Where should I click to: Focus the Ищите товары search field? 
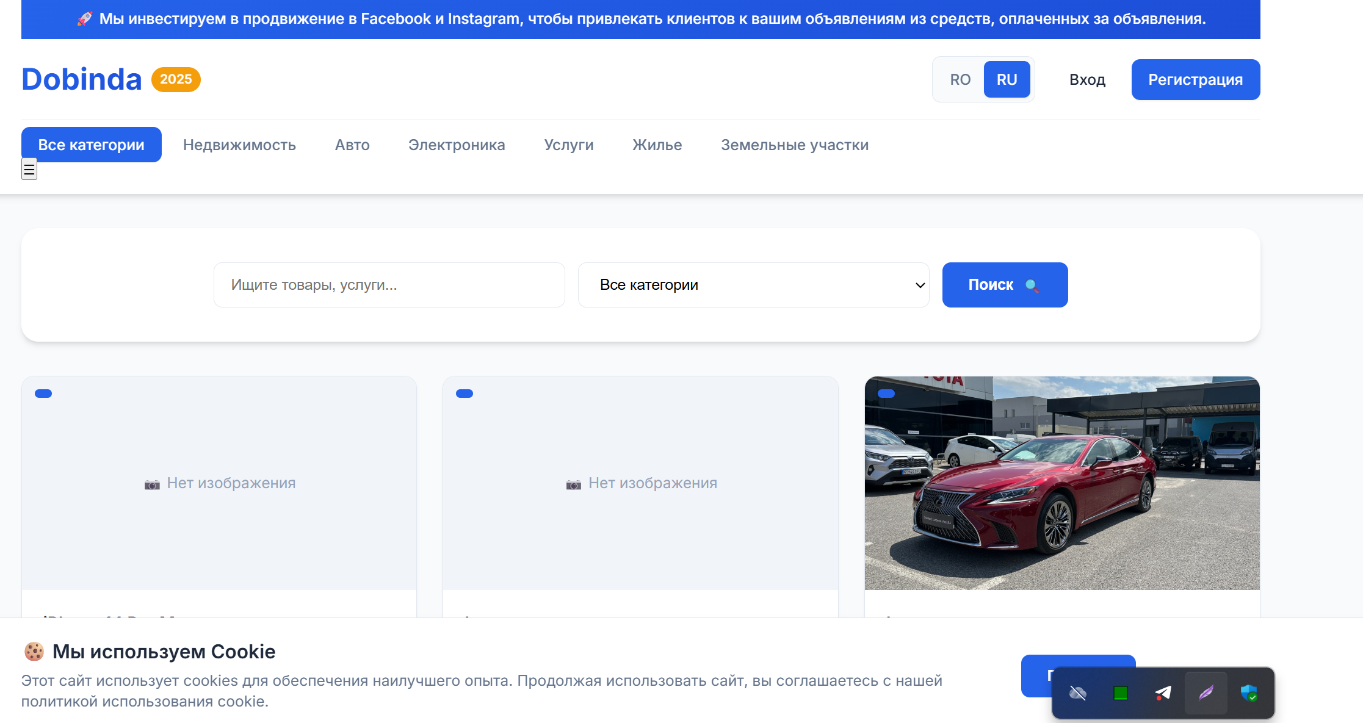pyautogui.click(x=389, y=285)
